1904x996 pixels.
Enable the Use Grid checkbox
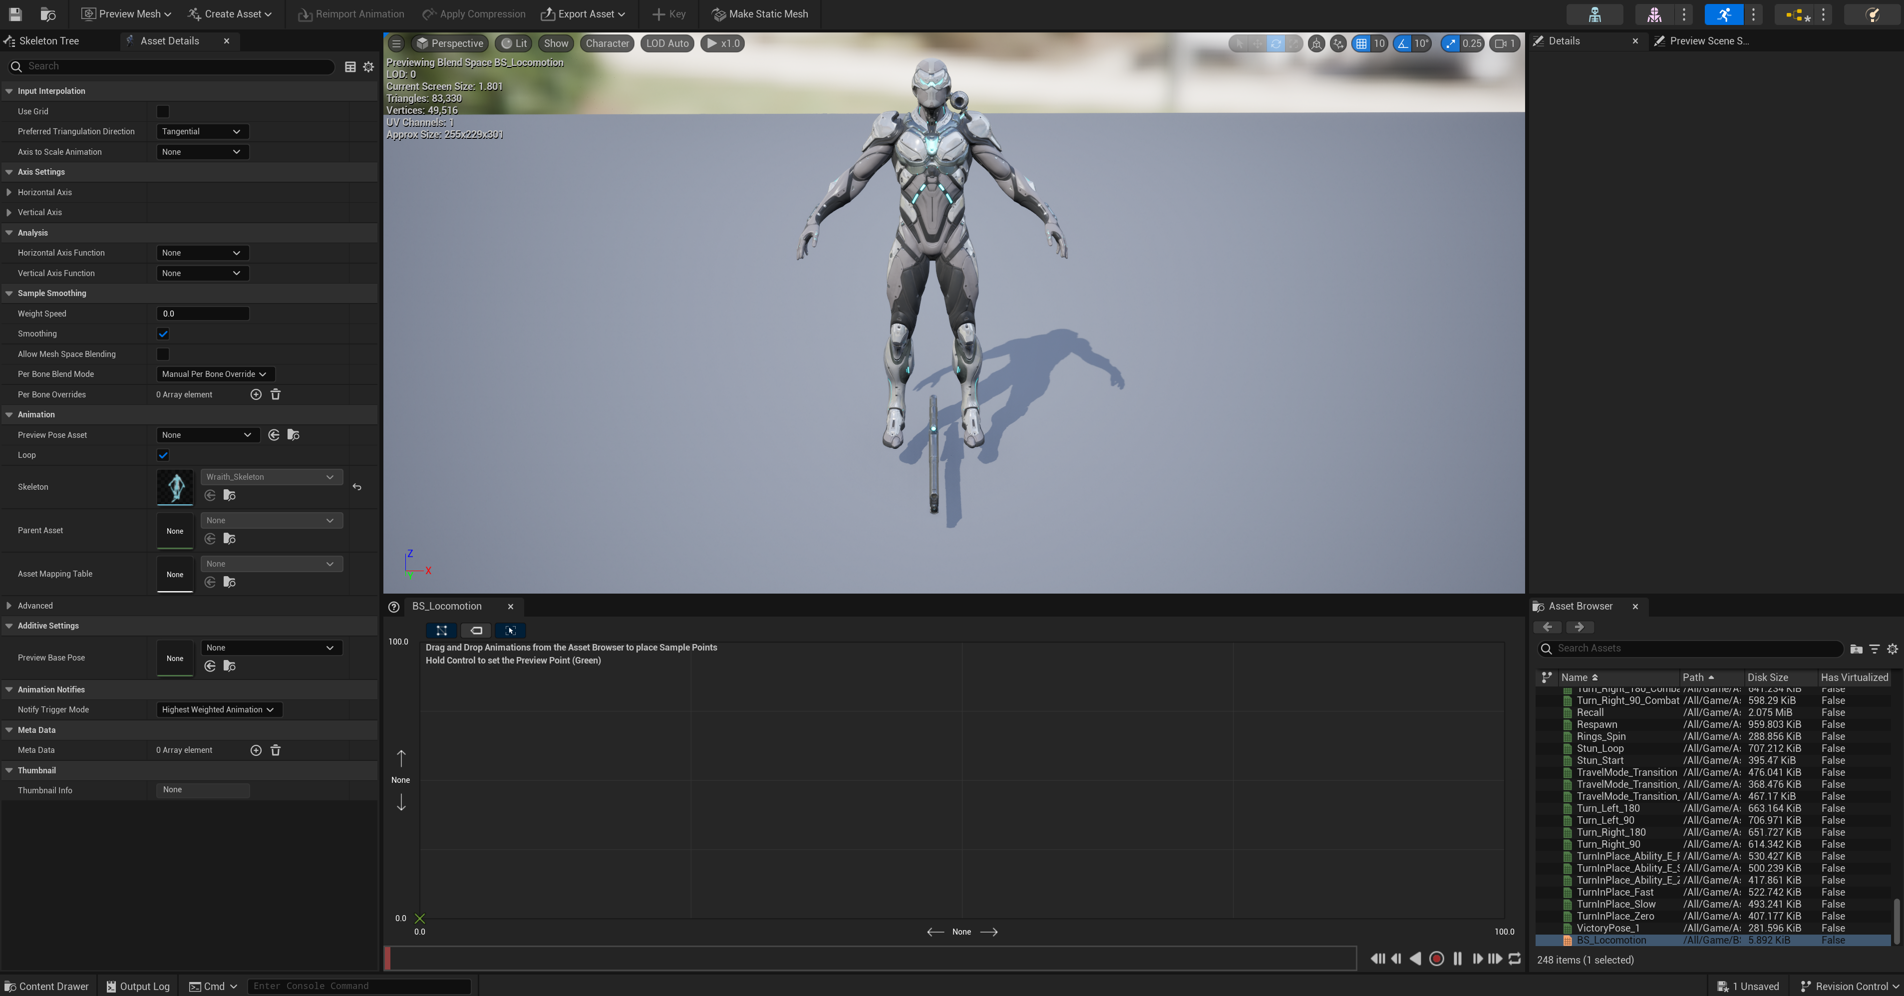[163, 112]
